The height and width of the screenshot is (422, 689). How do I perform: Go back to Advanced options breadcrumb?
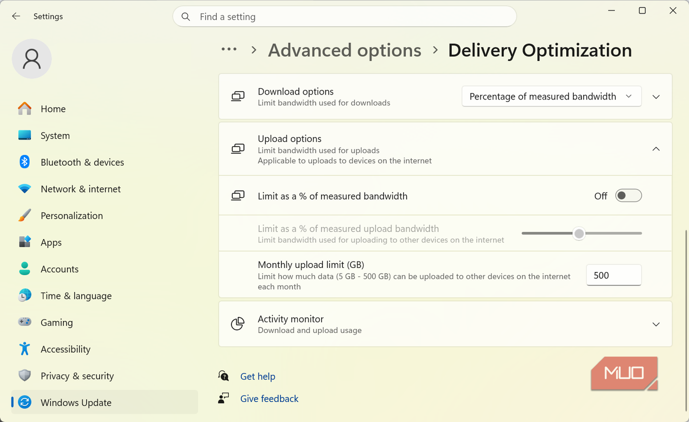344,50
